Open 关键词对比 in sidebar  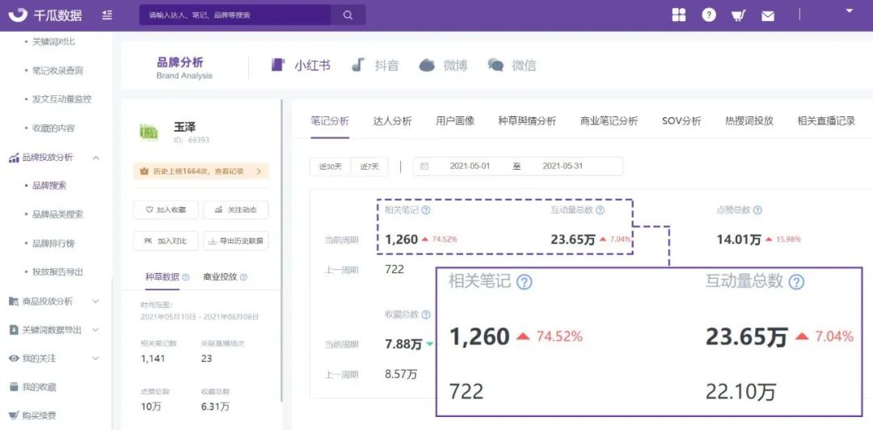pyautogui.click(x=53, y=42)
